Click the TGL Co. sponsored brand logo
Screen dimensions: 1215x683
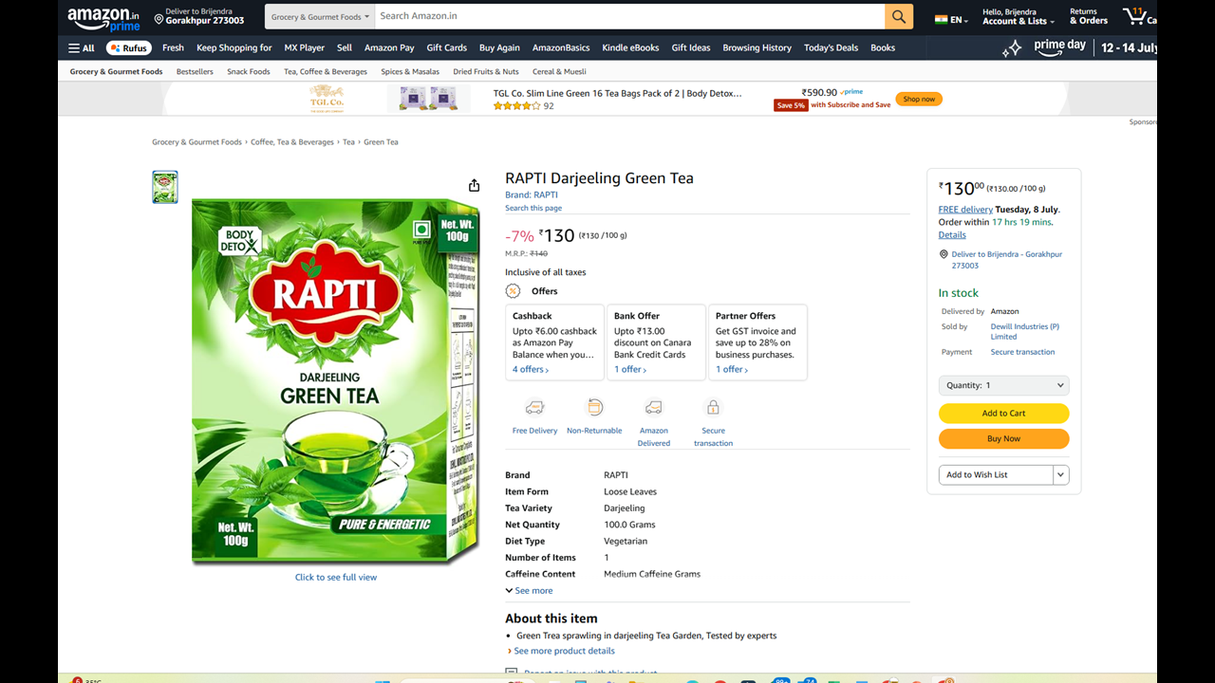[327, 99]
